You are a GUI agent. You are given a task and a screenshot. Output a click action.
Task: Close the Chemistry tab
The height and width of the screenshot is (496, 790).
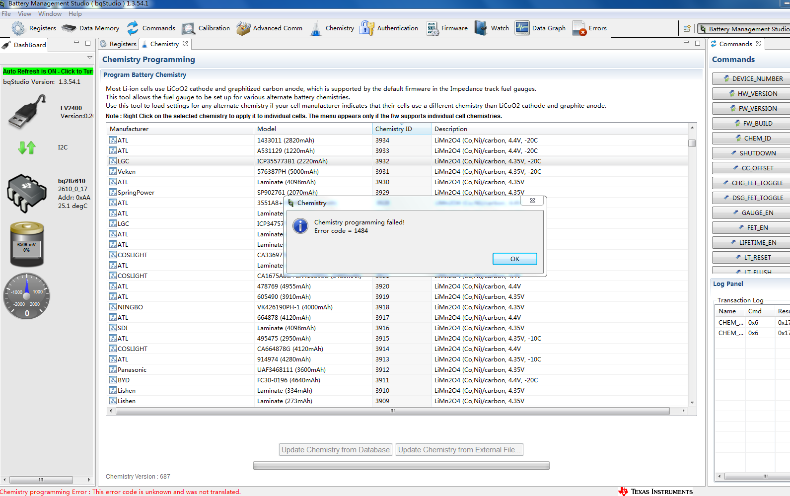(x=185, y=44)
